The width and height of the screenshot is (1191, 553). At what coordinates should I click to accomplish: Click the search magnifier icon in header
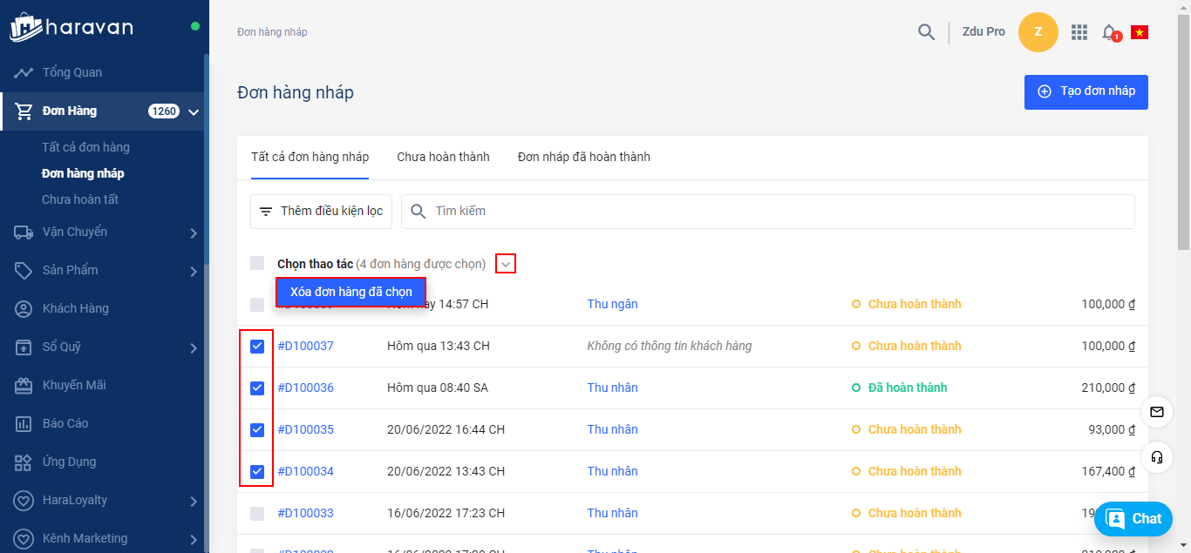[926, 32]
